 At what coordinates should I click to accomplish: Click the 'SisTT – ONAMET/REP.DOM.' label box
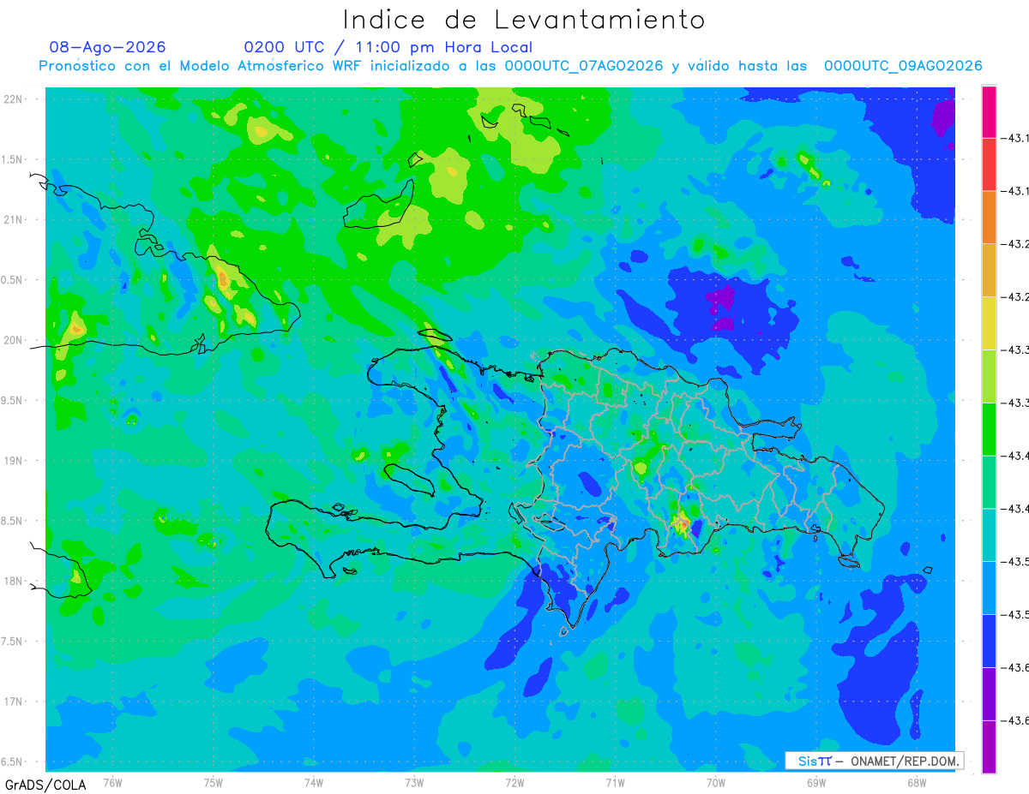[875, 761]
